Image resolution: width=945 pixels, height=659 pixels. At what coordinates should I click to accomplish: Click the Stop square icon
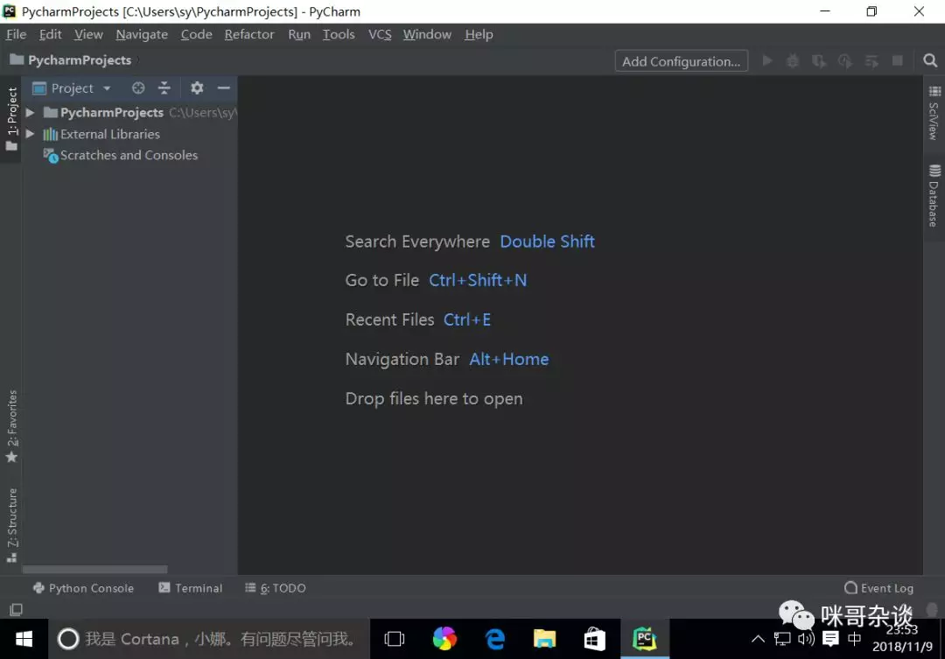898,61
